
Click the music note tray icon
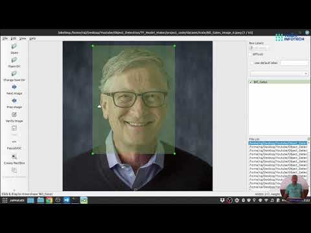(x=272, y=200)
